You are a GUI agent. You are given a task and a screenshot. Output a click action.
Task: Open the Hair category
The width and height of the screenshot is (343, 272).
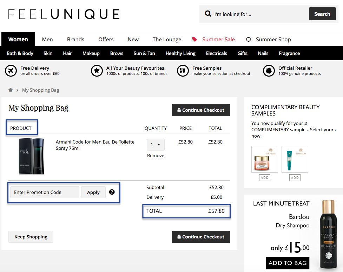[67, 54]
